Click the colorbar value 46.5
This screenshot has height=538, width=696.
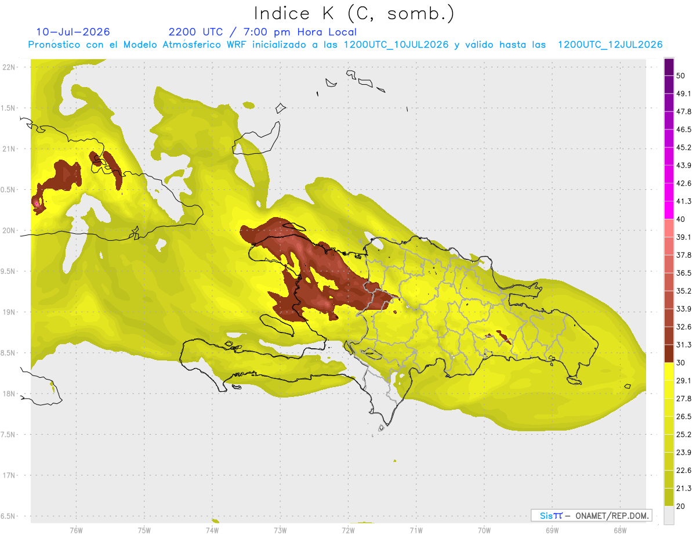[684, 129]
